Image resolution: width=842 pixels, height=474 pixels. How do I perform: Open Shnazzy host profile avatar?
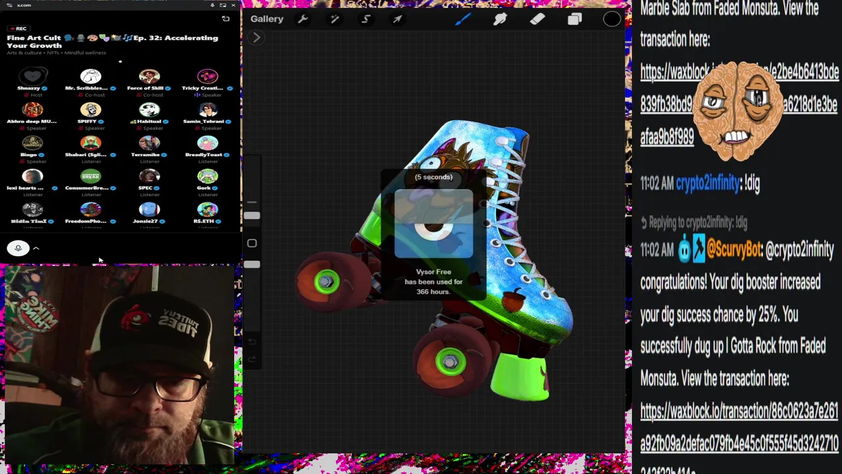tap(32, 76)
